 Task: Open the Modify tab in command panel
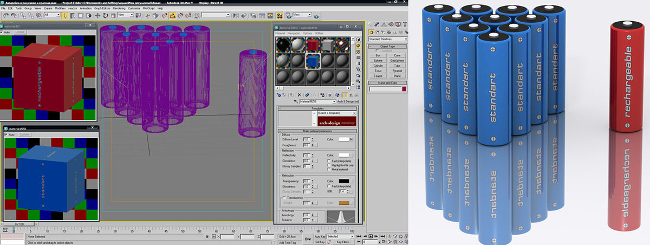pyautogui.click(x=377, y=24)
